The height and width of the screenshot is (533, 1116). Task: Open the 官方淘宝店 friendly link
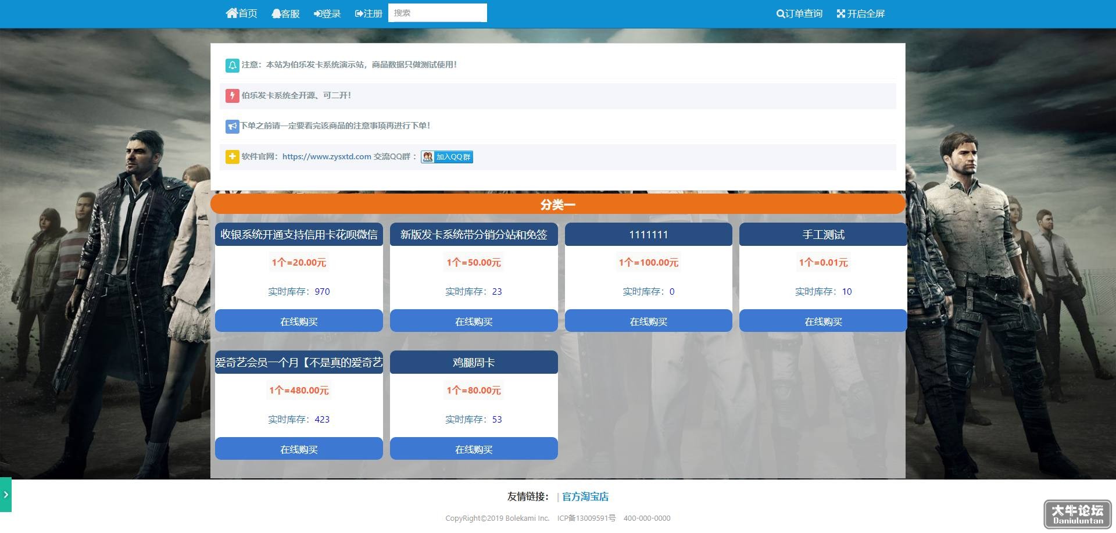tap(585, 496)
